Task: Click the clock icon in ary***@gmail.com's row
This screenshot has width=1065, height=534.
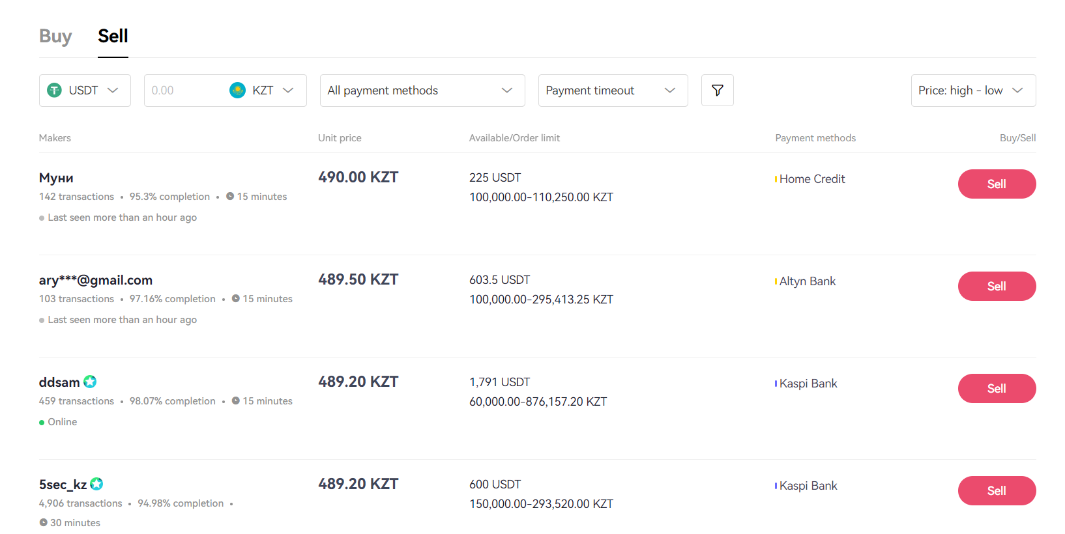Action: pyautogui.click(x=236, y=298)
